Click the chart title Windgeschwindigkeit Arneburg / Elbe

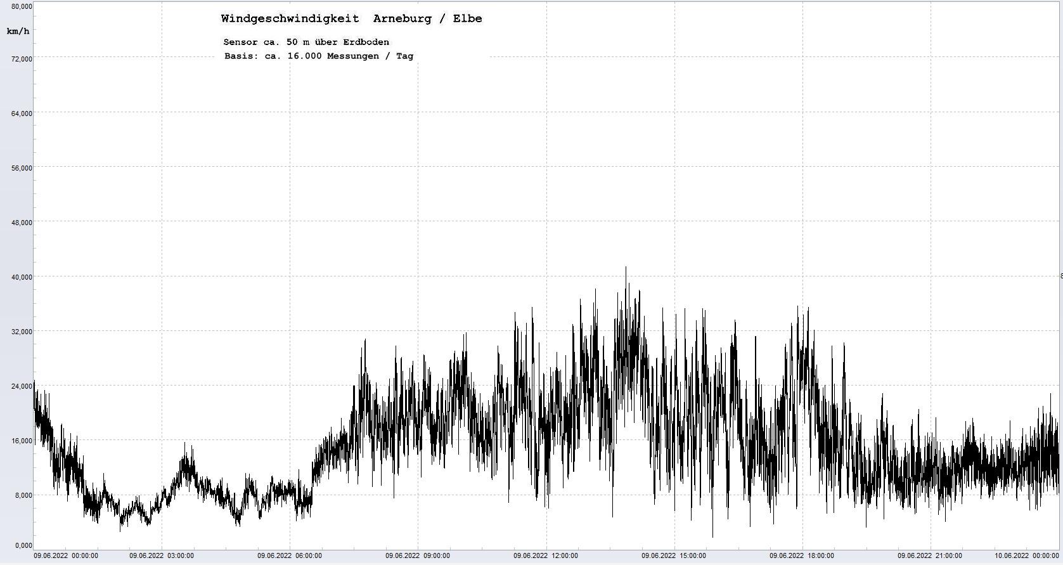[x=351, y=19]
